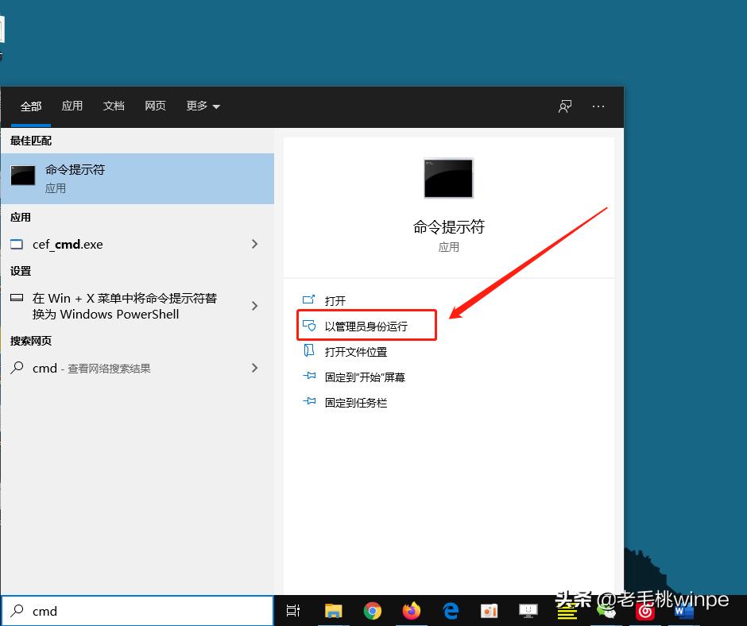The image size is (747, 626).
Task: Open Microsoft Edge in the taskbar
Action: tap(451, 611)
